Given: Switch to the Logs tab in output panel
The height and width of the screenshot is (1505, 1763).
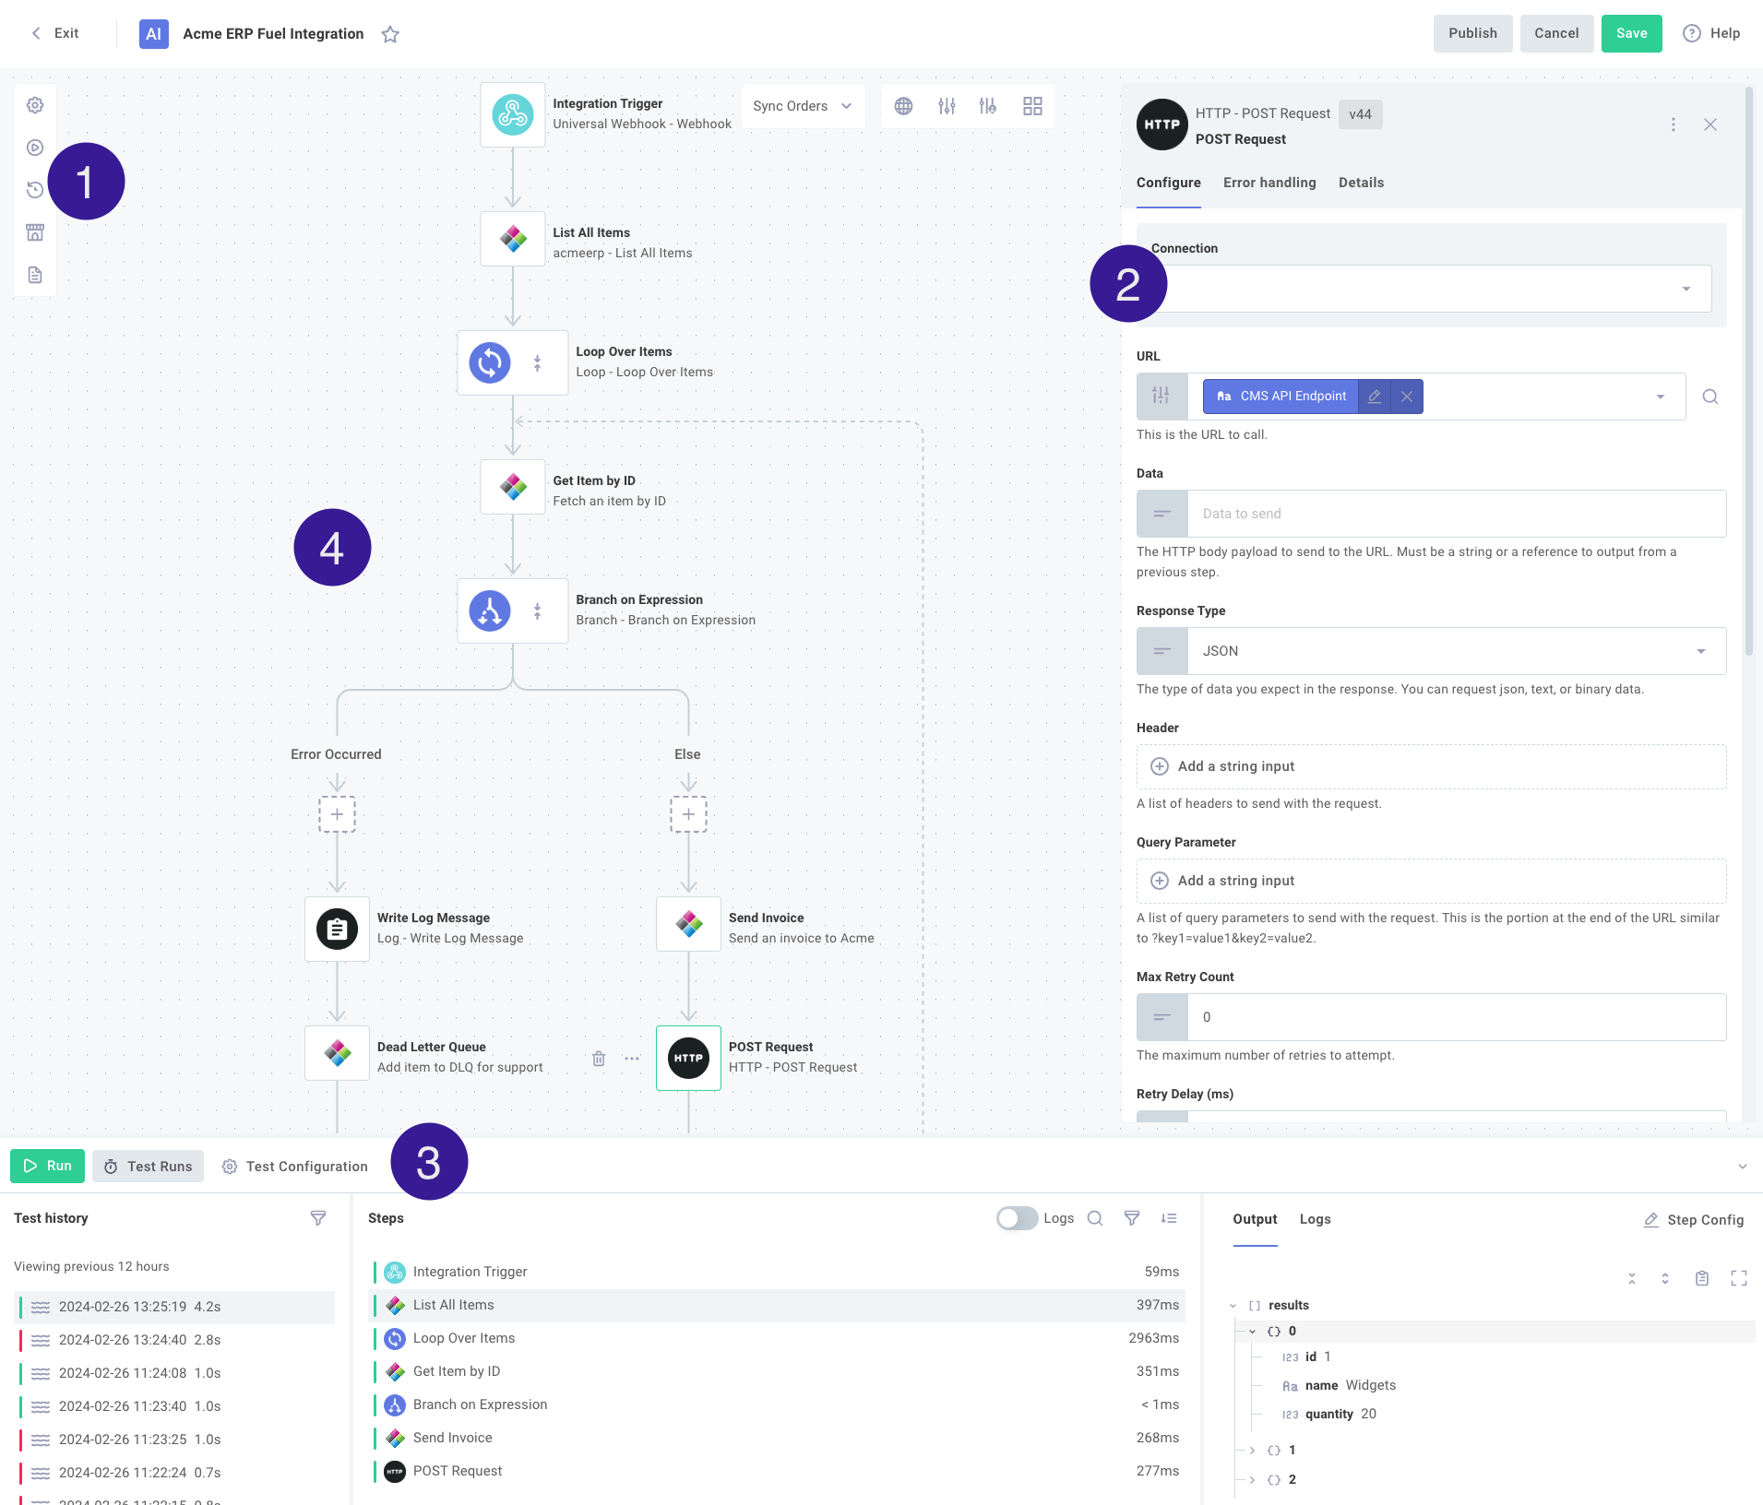Looking at the screenshot, I should coord(1316,1218).
